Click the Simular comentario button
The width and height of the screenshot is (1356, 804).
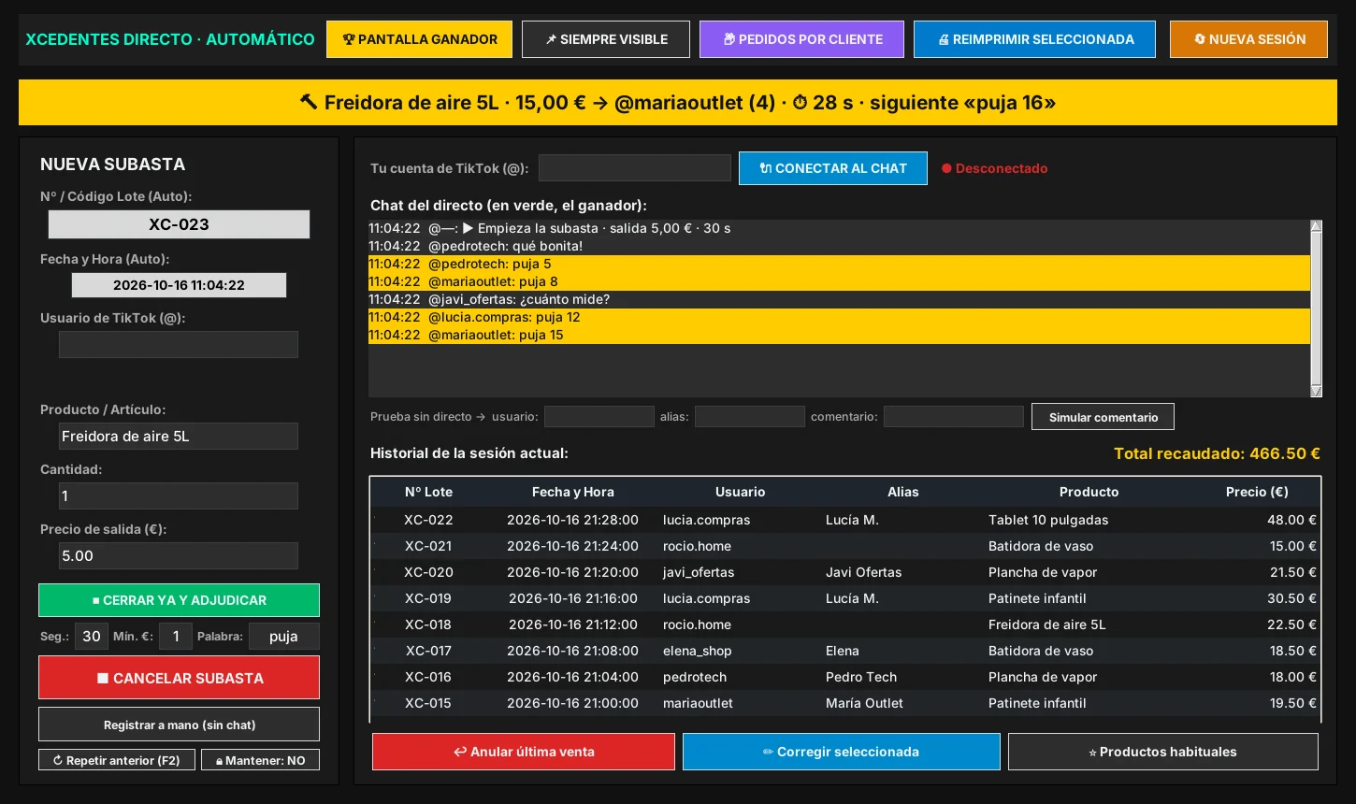1104,417
